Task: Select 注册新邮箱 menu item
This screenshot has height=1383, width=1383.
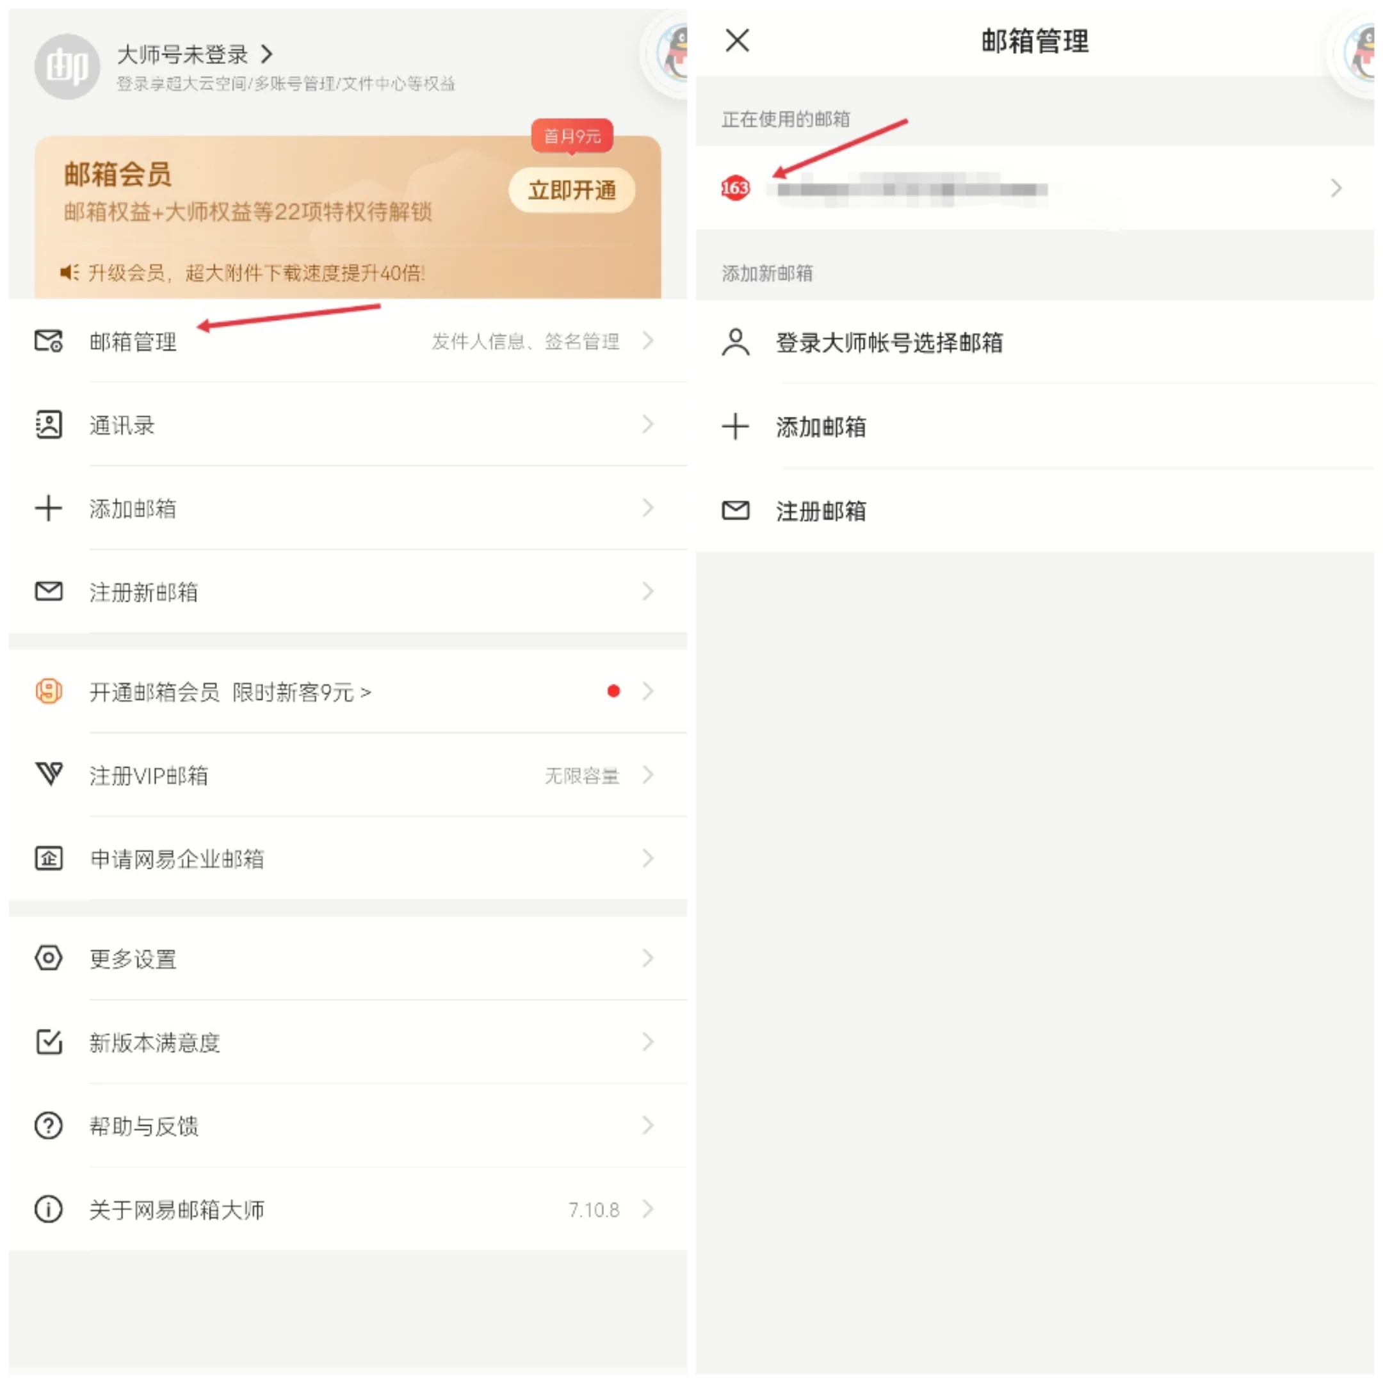Action: (348, 592)
